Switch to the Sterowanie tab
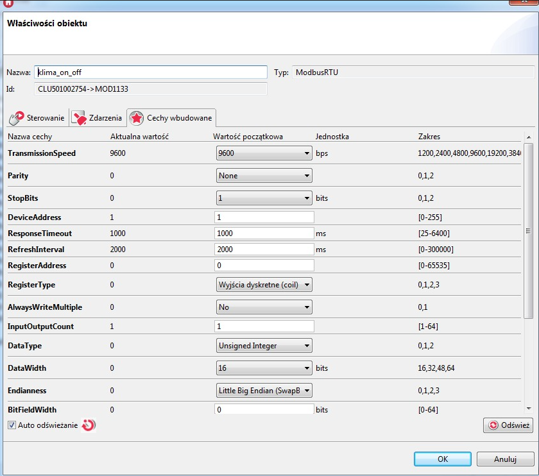 (x=37, y=118)
